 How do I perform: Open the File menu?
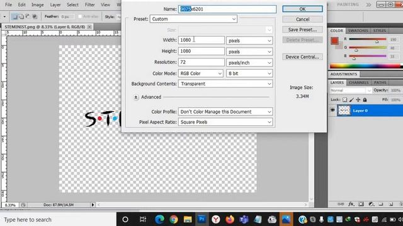click(x=8, y=4)
